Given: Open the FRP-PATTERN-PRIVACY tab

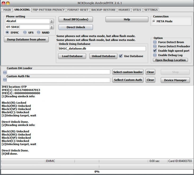Looking at the screenshot, I should click(x=48, y=10).
